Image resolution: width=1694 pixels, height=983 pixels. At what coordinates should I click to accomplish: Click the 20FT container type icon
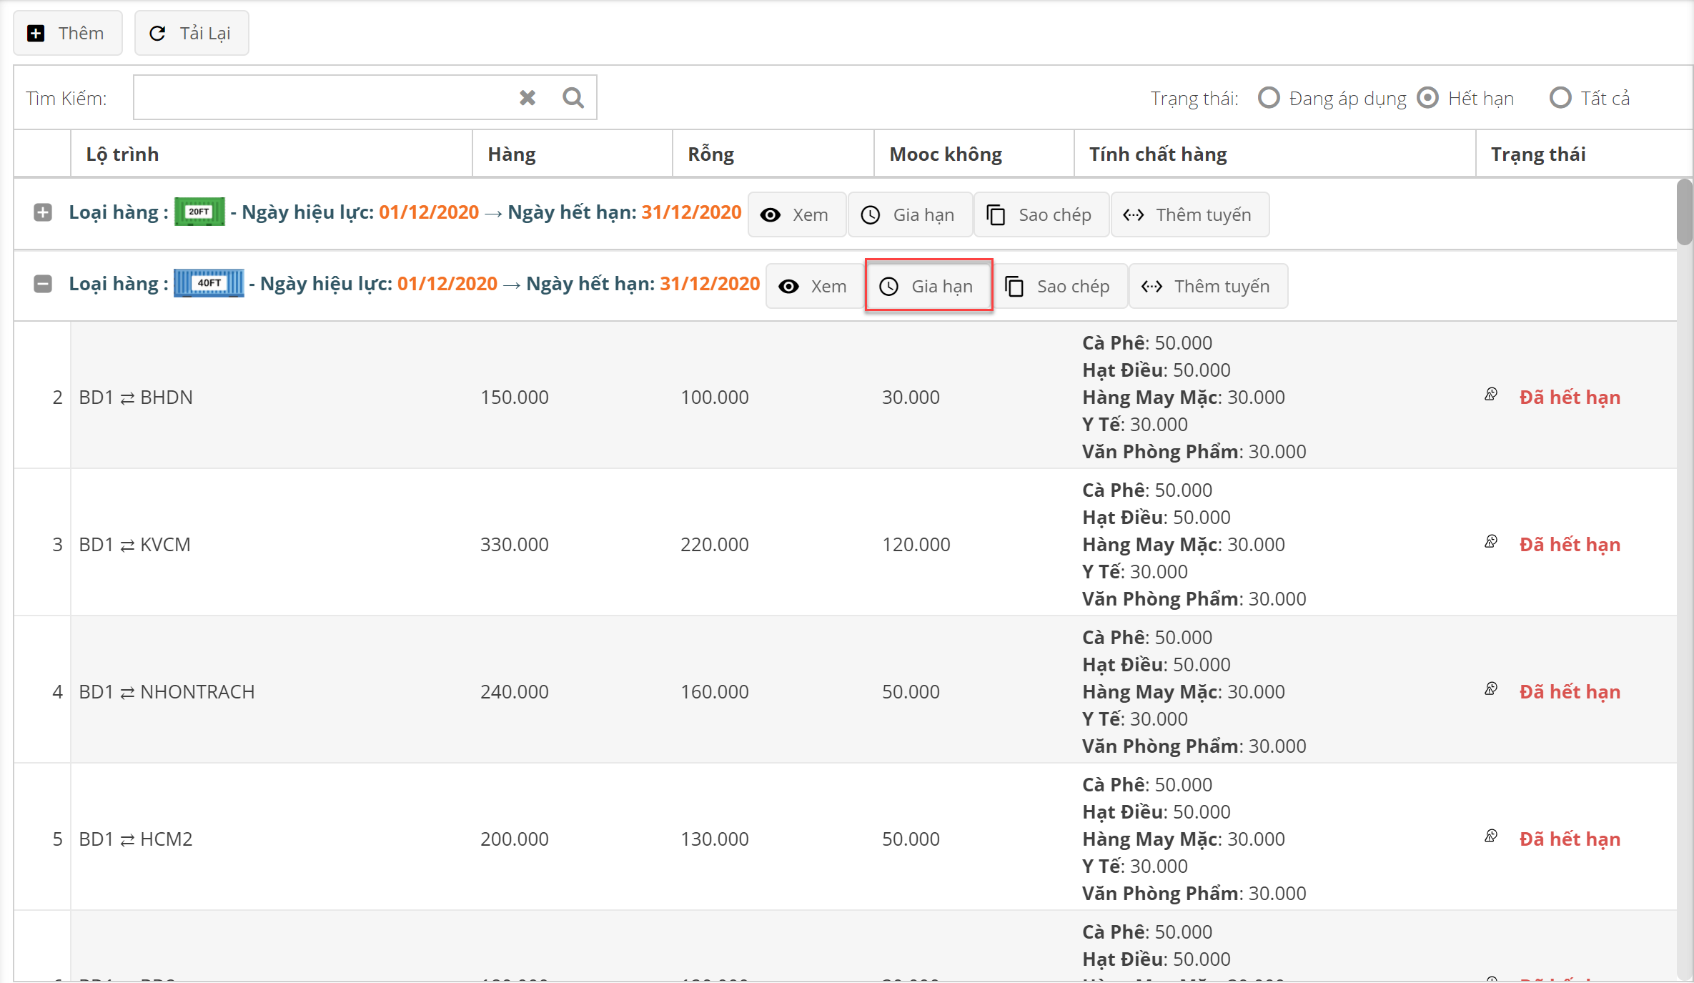pyautogui.click(x=199, y=212)
